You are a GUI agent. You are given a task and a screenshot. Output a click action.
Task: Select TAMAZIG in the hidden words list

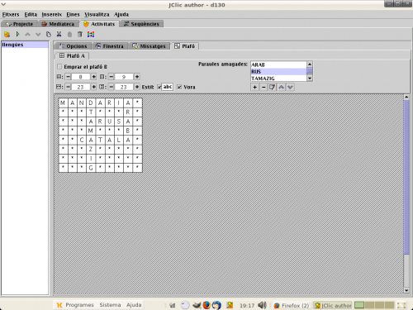point(278,79)
